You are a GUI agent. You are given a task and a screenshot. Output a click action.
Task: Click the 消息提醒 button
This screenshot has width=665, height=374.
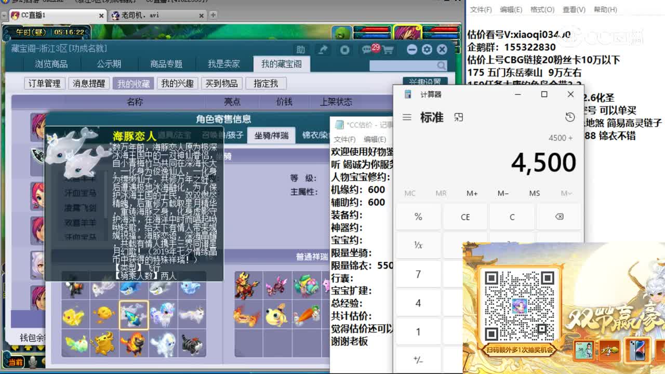(88, 84)
